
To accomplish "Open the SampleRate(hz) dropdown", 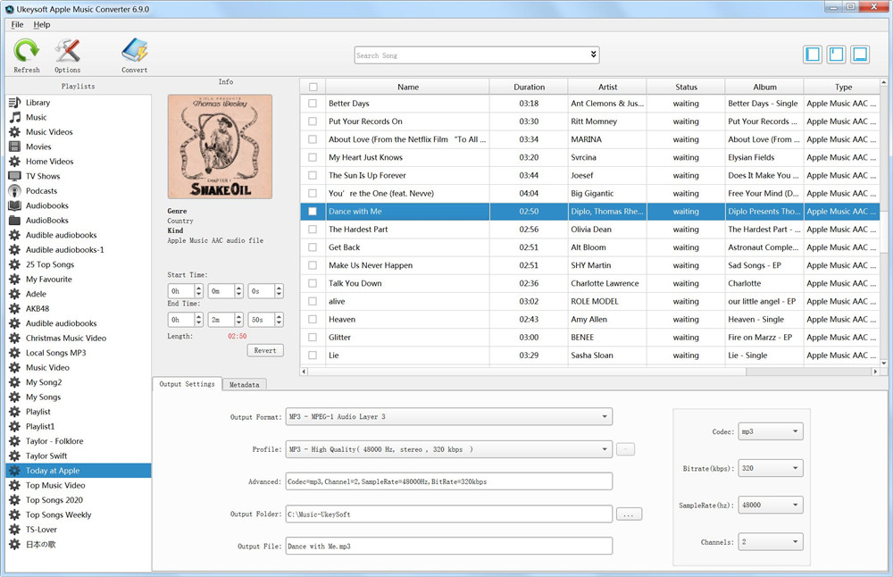I will tap(770, 504).
